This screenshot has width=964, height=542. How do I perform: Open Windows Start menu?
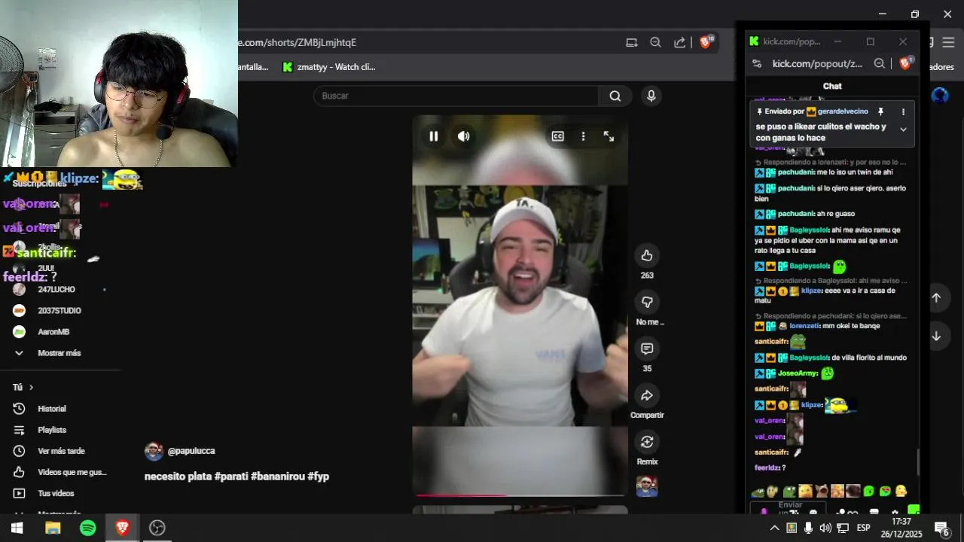pyautogui.click(x=17, y=528)
